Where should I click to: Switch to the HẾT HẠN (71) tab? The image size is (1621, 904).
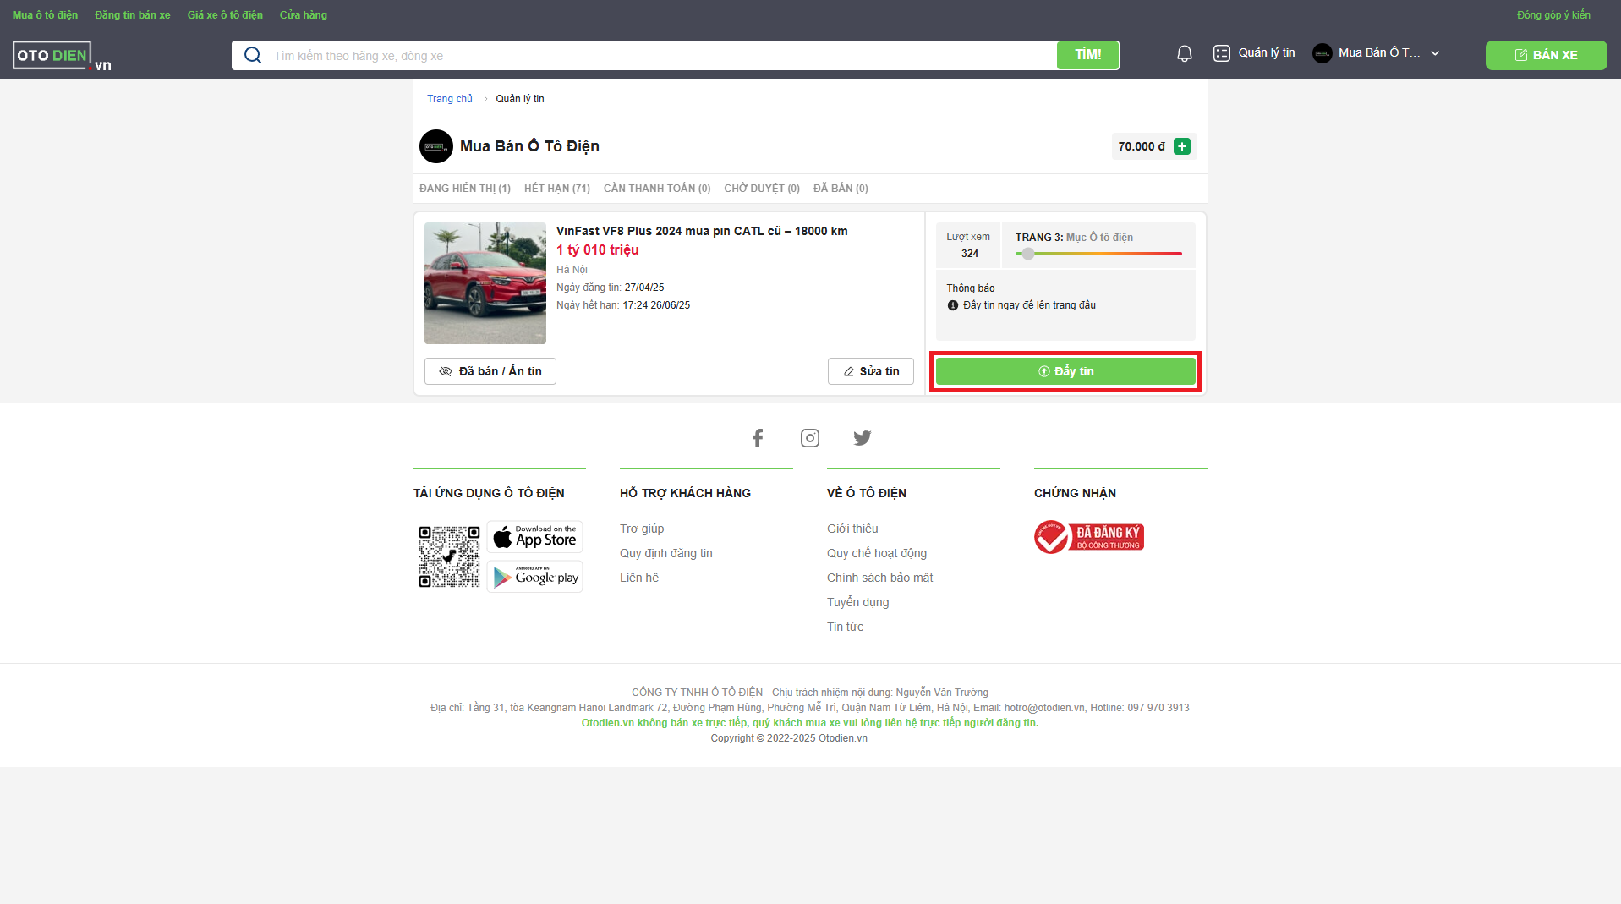tap(556, 189)
